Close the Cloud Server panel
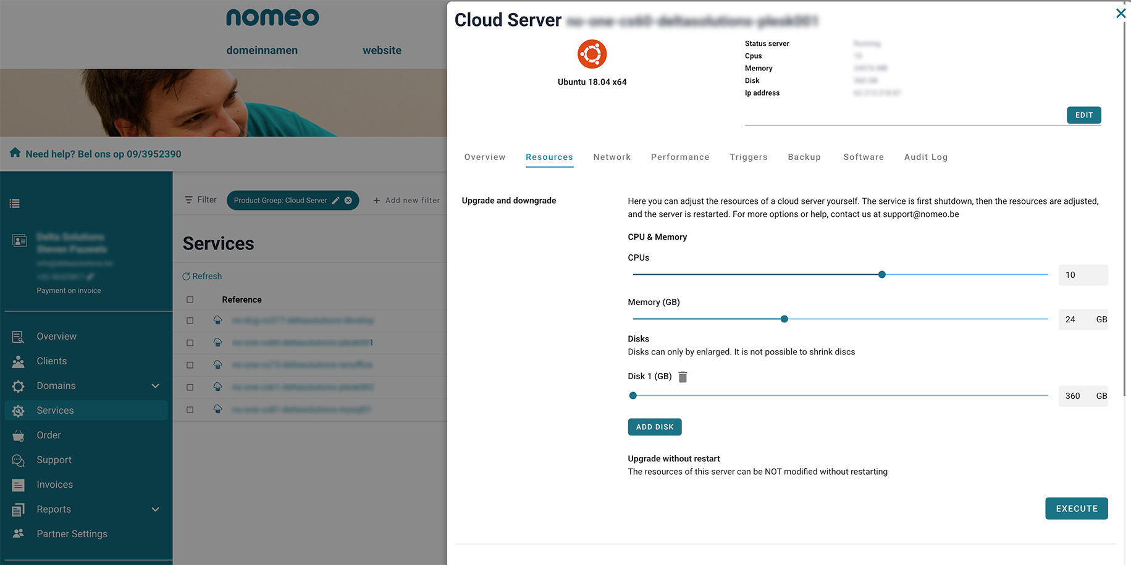This screenshot has width=1131, height=565. point(1120,13)
